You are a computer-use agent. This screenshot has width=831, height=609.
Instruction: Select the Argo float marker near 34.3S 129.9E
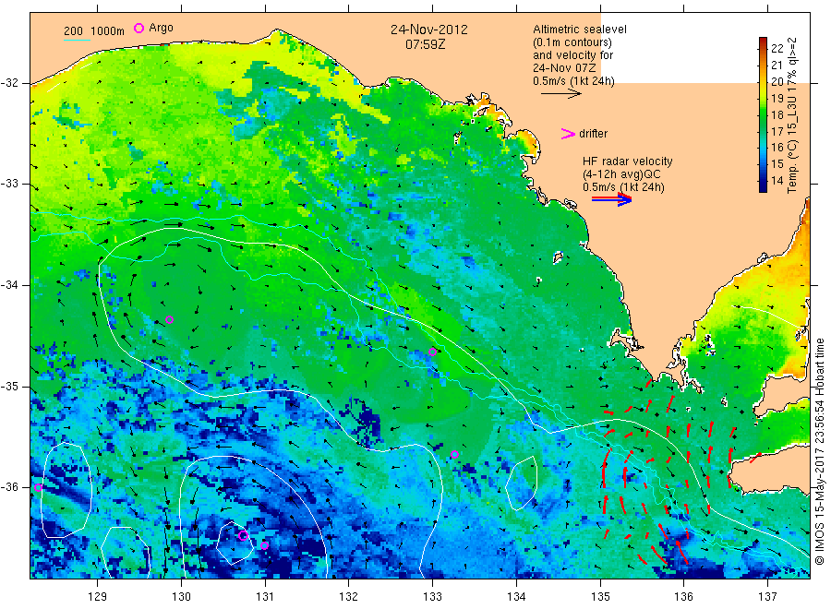pos(169,319)
